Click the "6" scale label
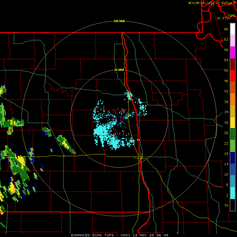 point(227,185)
